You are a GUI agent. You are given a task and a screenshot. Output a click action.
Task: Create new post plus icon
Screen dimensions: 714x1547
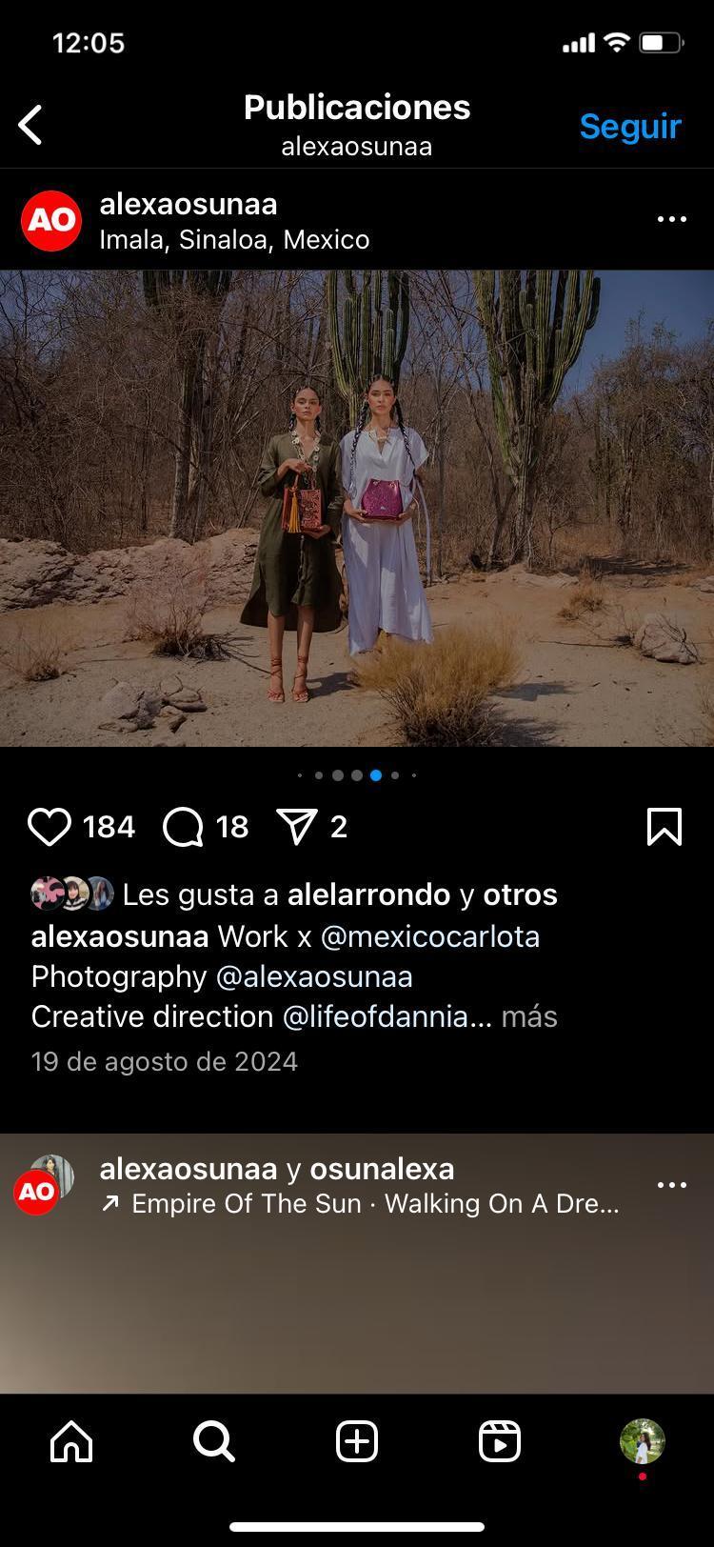coord(357,1442)
